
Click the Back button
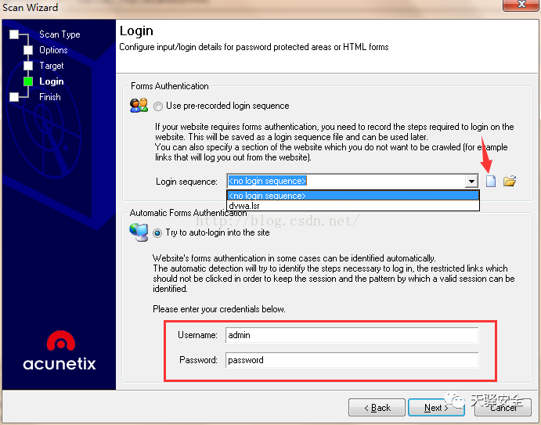[377, 408]
